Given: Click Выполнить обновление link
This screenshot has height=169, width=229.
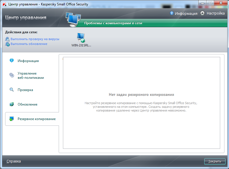Looking at the screenshot, I should point(29,44).
